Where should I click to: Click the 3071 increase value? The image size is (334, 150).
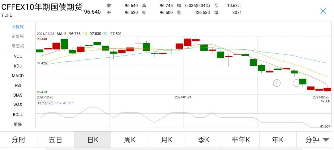(237, 13)
